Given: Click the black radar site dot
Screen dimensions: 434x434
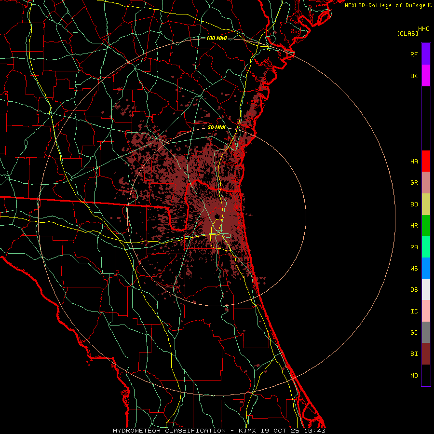Looking at the screenshot, I should pyautogui.click(x=217, y=216).
